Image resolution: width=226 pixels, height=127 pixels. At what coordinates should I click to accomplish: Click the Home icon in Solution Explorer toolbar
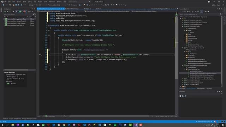(x=185, y=12)
